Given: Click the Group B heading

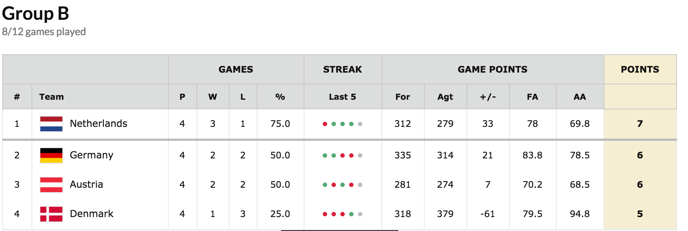Looking at the screenshot, I should click(36, 14).
